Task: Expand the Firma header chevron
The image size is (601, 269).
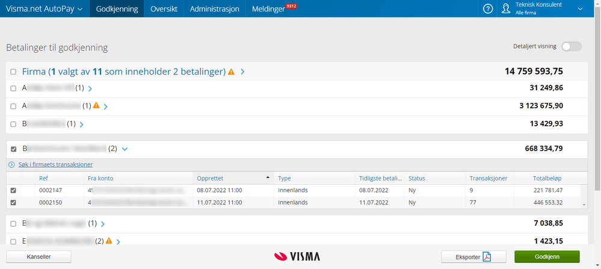Action: (x=242, y=72)
